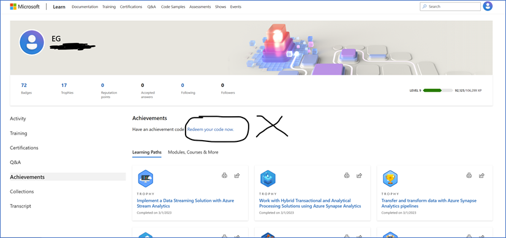Click Redeem your code now link

click(x=211, y=129)
